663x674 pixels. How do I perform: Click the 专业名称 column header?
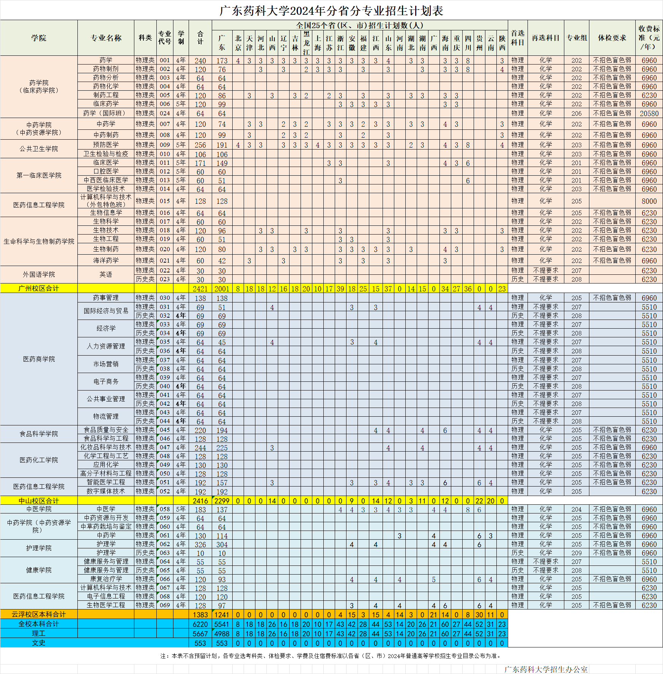[106, 38]
